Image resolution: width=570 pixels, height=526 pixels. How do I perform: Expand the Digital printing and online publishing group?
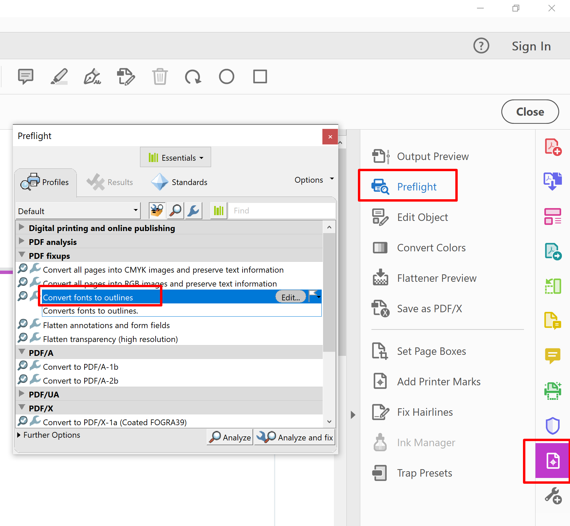coord(22,227)
